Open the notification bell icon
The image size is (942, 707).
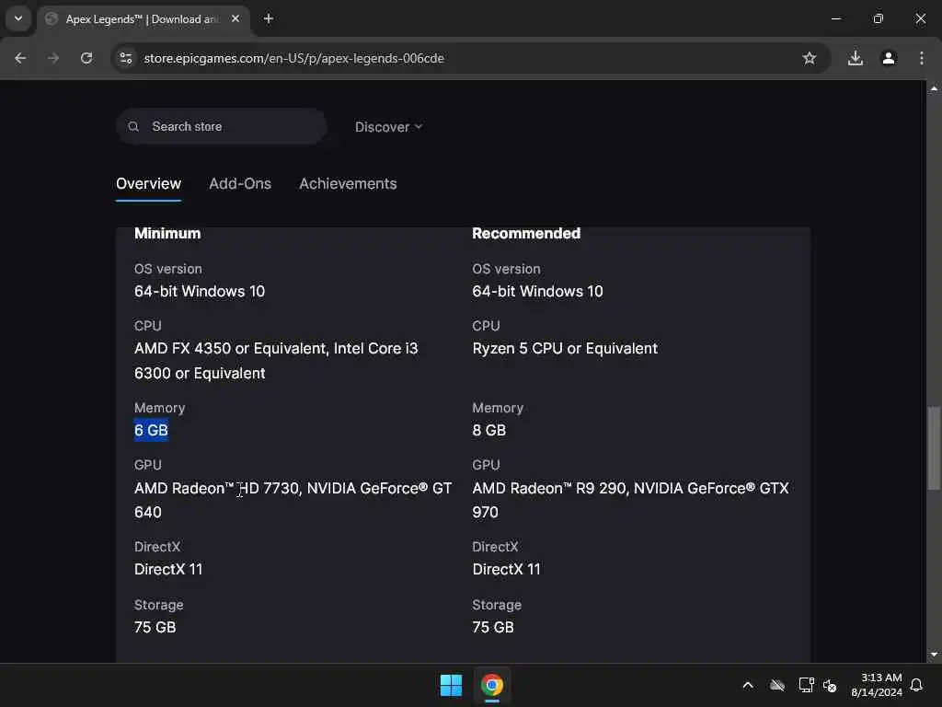pos(916,685)
